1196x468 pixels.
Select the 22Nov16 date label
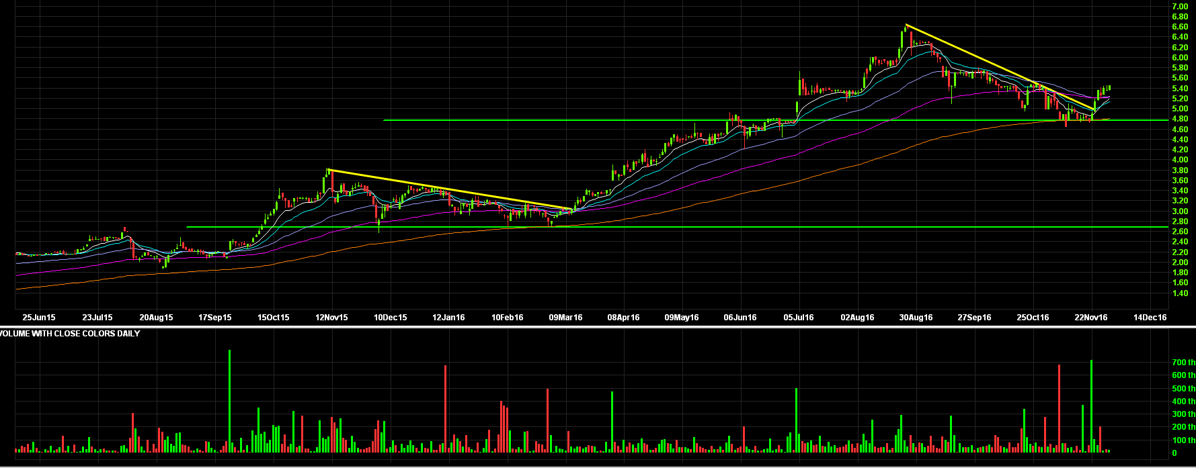(x=1091, y=318)
